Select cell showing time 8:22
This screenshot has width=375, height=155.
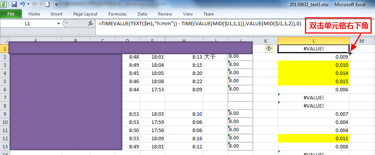point(184,81)
